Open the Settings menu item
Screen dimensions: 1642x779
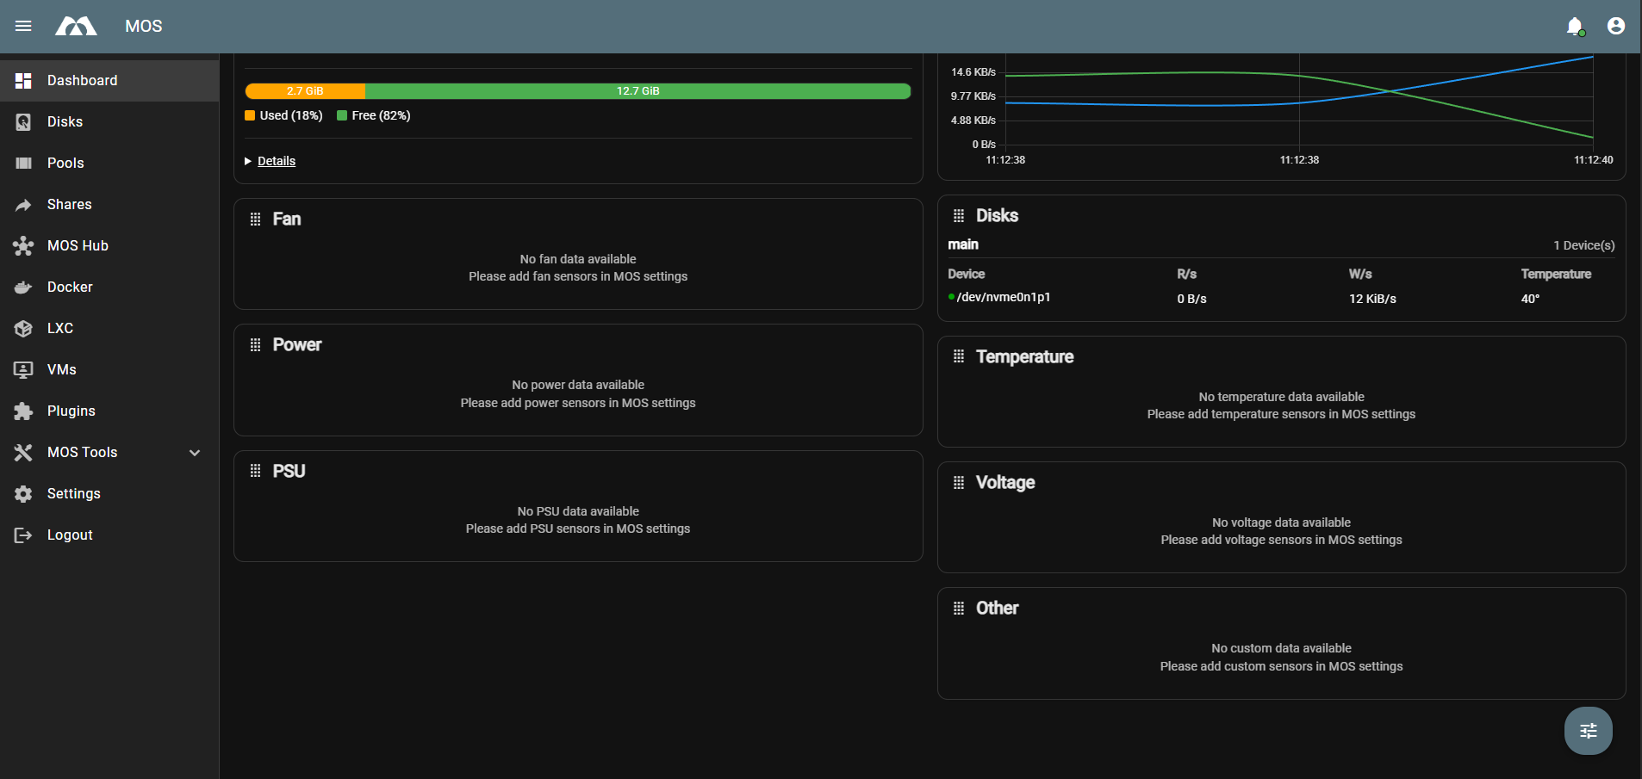click(x=74, y=493)
